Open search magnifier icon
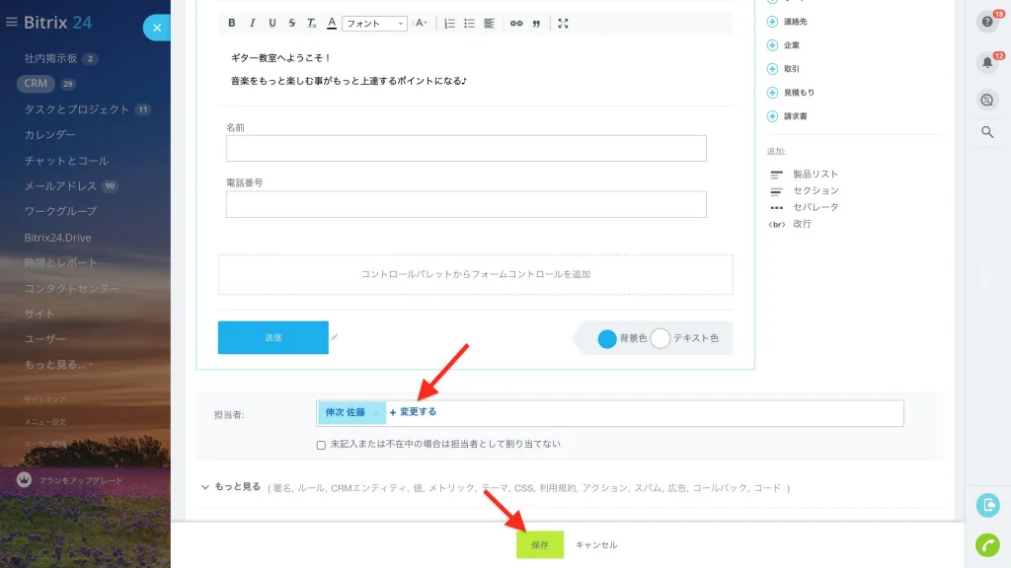 (x=987, y=133)
